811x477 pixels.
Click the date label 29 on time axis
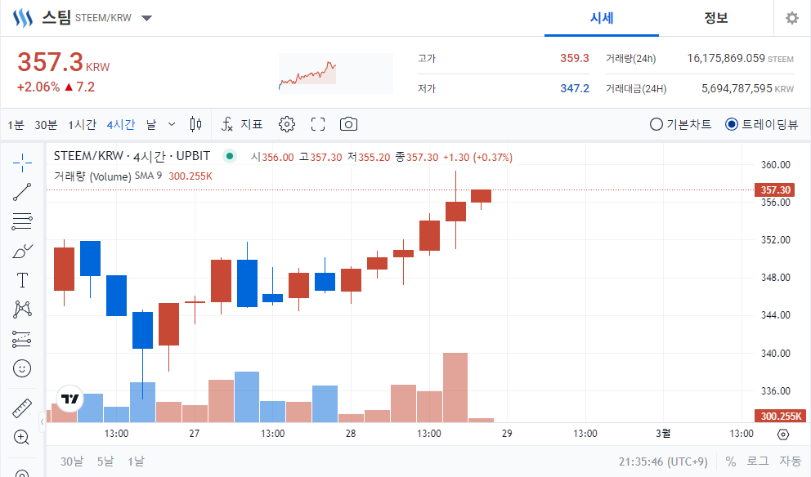[x=507, y=434]
